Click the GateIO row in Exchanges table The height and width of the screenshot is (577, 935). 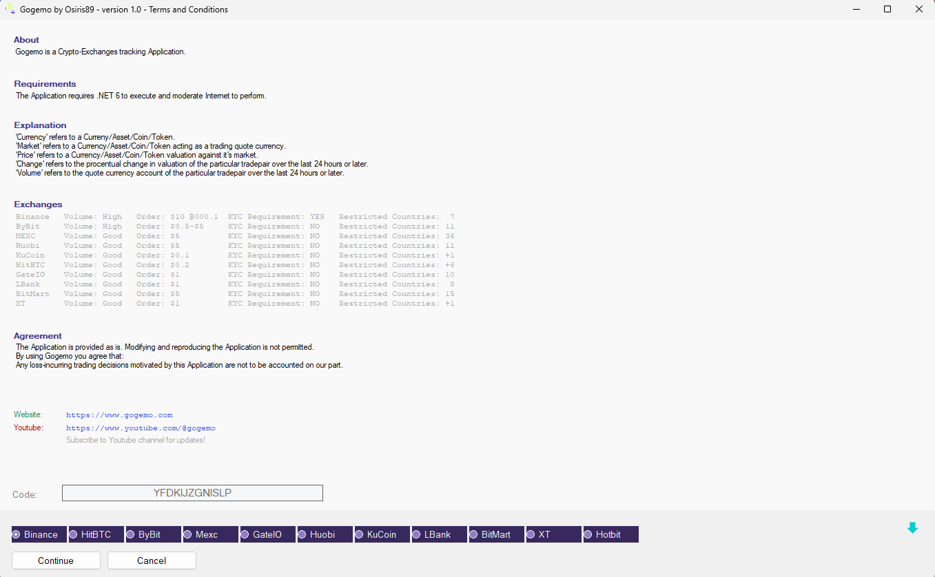(x=235, y=275)
